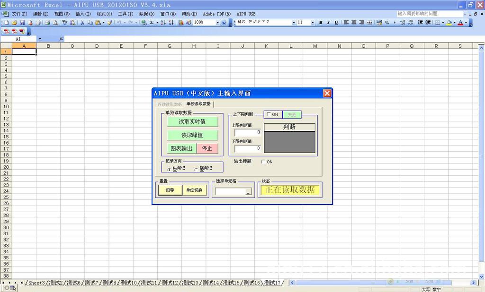Enable the ON checkbox for 上下限判断

coord(269,114)
